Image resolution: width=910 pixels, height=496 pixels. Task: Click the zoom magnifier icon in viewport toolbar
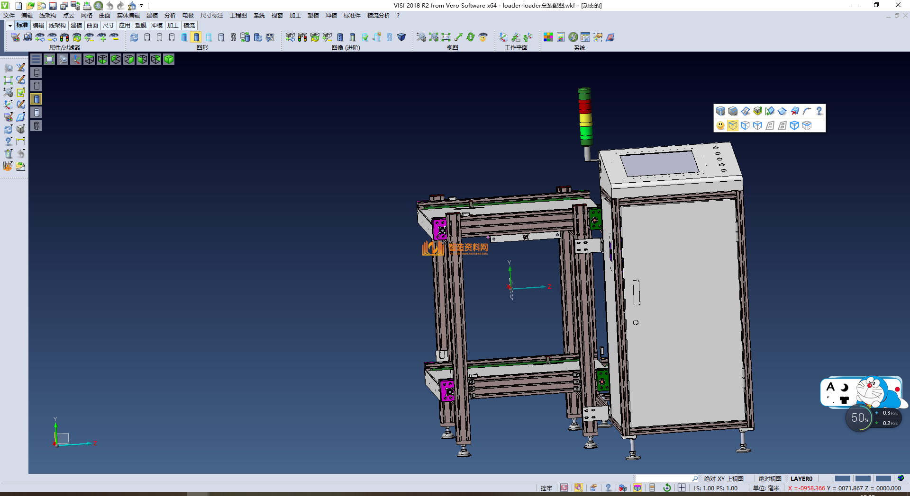coord(63,59)
